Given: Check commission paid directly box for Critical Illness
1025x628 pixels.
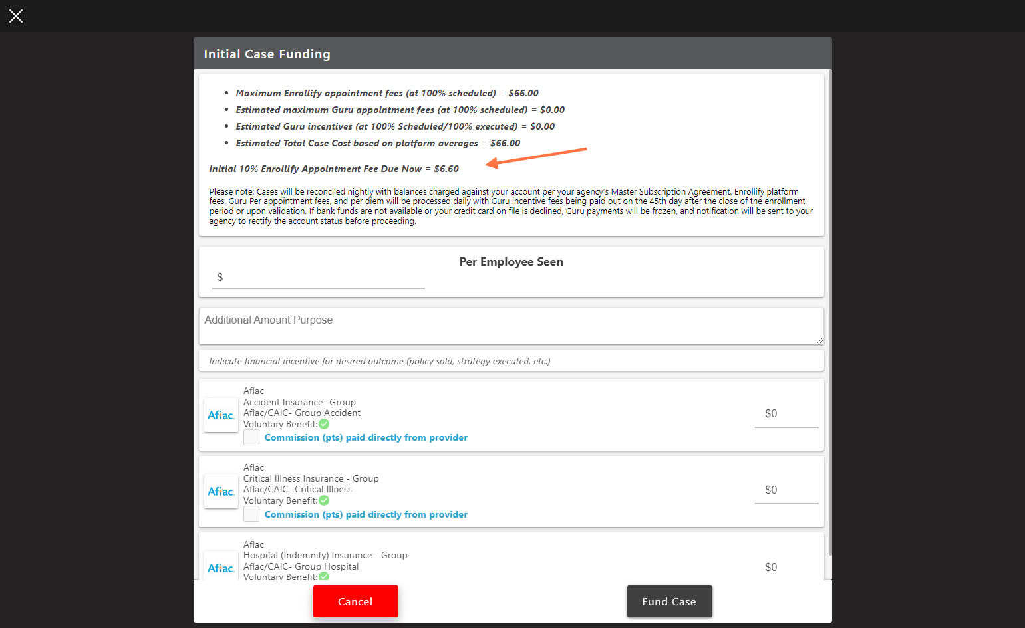Looking at the screenshot, I should [x=251, y=514].
